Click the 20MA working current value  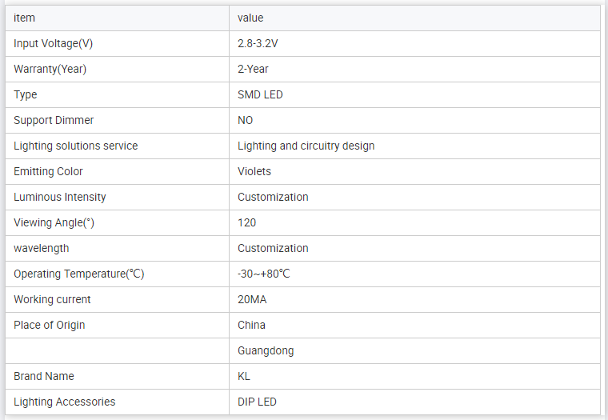252,299
